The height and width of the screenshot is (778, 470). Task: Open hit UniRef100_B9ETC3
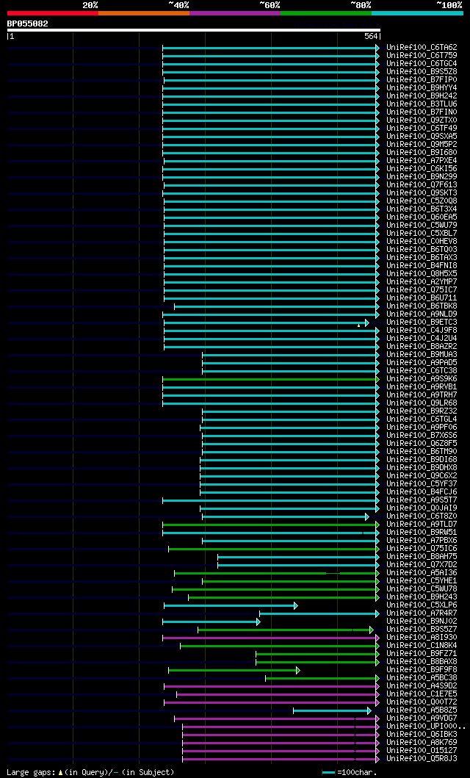coord(422,323)
